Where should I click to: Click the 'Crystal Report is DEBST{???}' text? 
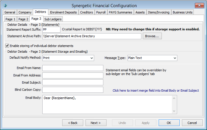click(x=82, y=29)
